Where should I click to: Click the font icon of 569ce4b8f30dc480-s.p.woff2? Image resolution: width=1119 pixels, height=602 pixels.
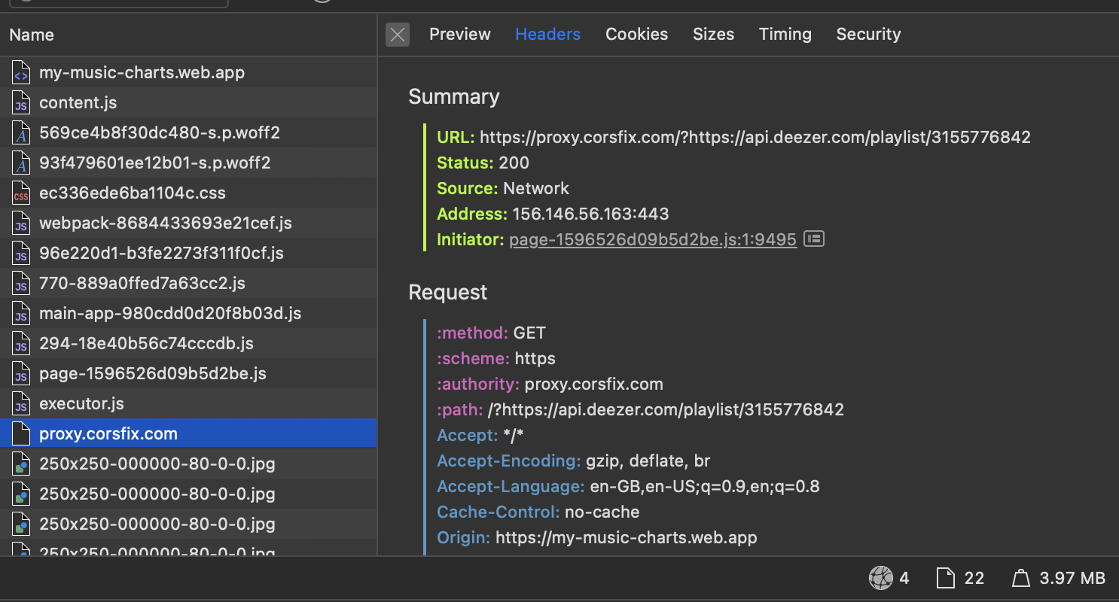pos(21,133)
